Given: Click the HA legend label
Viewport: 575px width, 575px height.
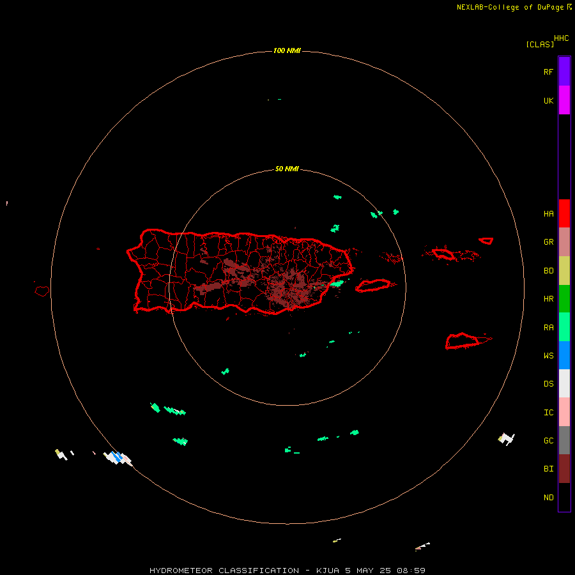Looking at the screenshot, I should coord(548,214).
